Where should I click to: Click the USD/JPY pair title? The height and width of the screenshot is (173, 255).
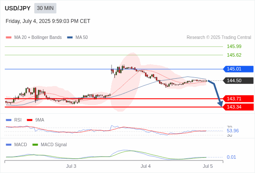point(18,8)
